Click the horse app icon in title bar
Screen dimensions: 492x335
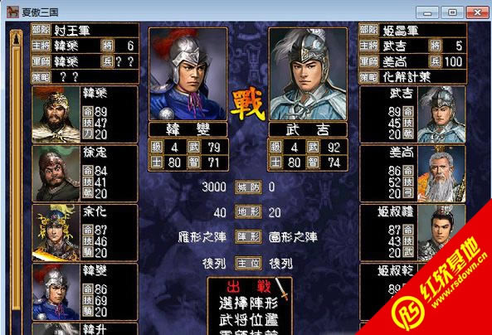click(x=13, y=12)
